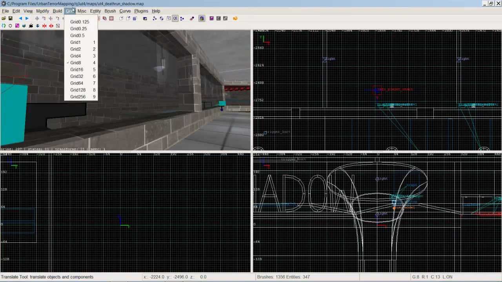Click the hexagon outline icon in second toolbar row
The height and width of the screenshot is (282, 502).
click(10, 26)
